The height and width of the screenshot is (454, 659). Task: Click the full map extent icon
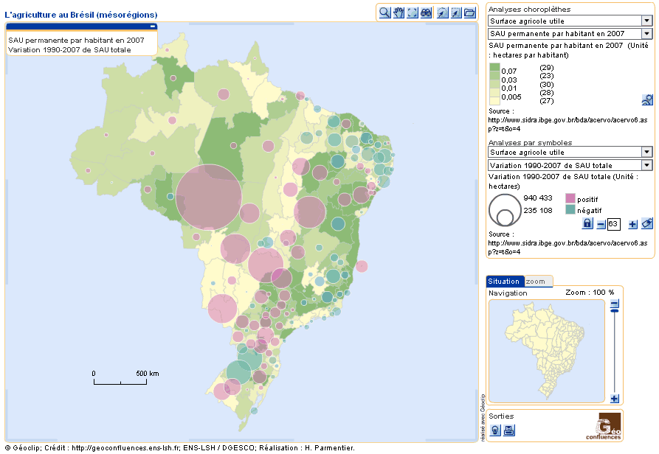coord(411,12)
